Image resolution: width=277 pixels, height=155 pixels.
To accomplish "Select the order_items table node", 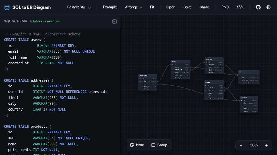I will [148, 82].
